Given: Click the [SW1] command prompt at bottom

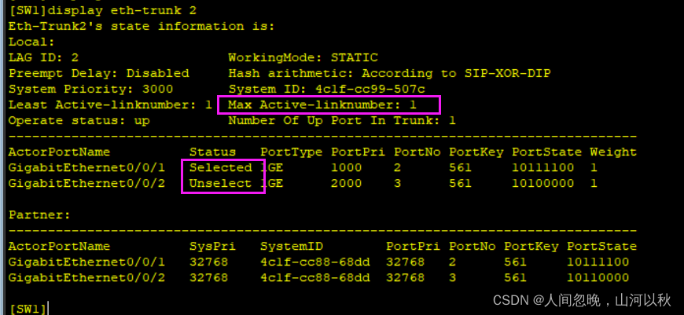Looking at the screenshot, I should pyautogui.click(x=28, y=309).
